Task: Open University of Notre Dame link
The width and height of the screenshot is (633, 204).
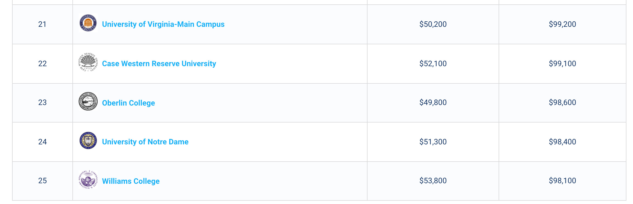Action: (x=145, y=142)
